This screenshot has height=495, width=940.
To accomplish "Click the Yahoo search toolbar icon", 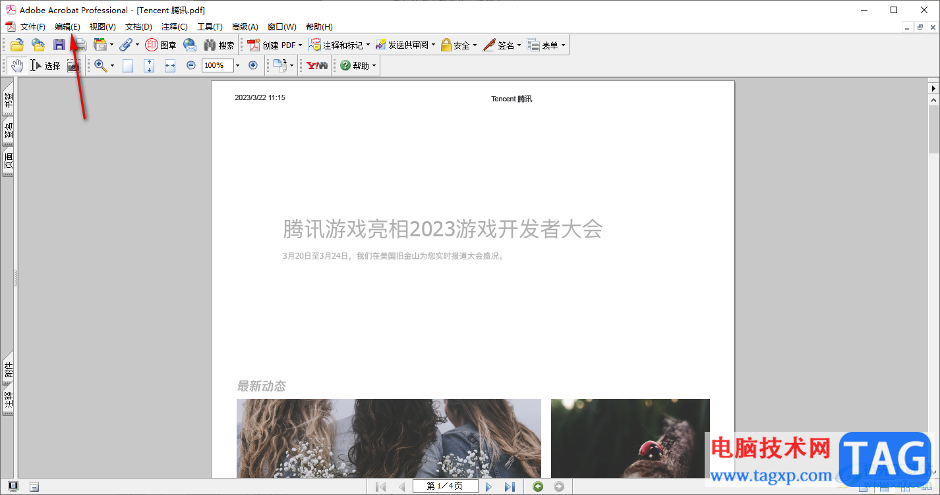I will point(317,65).
